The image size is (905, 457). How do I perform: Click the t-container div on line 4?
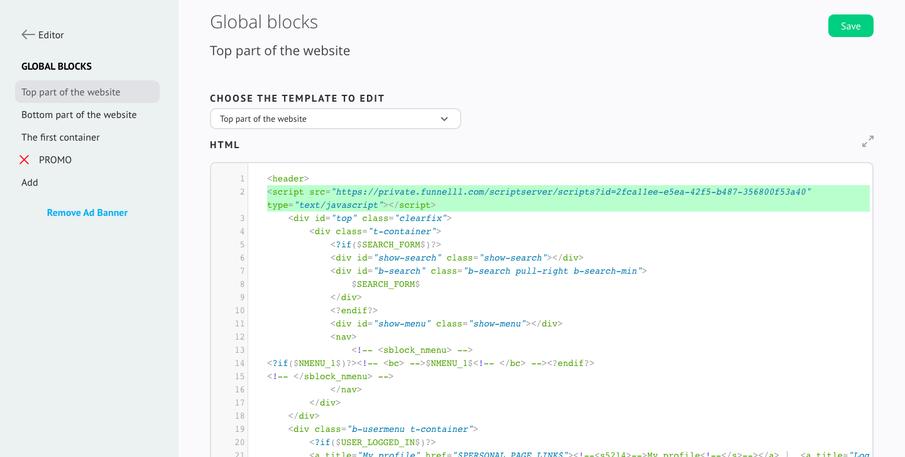click(375, 232)
